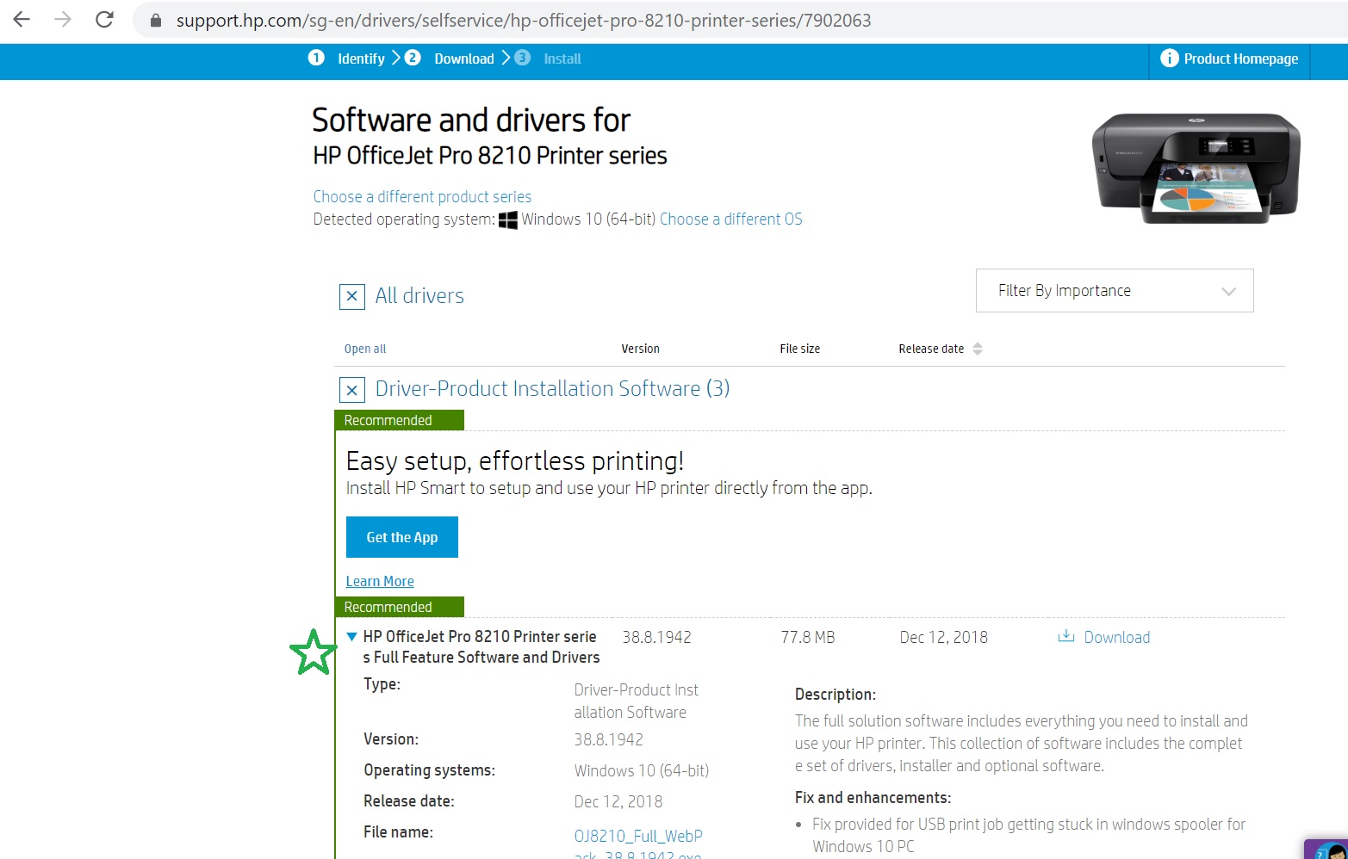Open the Learn More link
1348x859 pixels.
(x=380, y=581)
